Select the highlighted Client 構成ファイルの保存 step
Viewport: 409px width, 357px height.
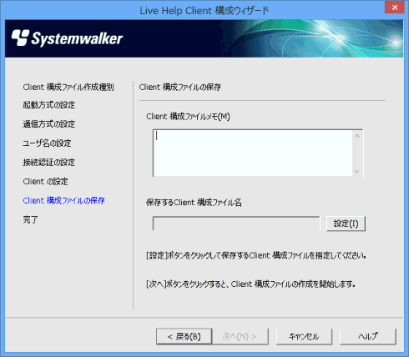pyautogui.click(x=63, y=200)
